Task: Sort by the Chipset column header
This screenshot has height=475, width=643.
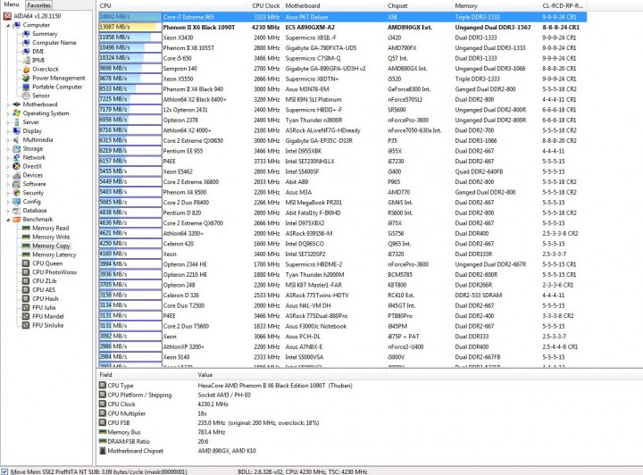Action: pos(419,5)
